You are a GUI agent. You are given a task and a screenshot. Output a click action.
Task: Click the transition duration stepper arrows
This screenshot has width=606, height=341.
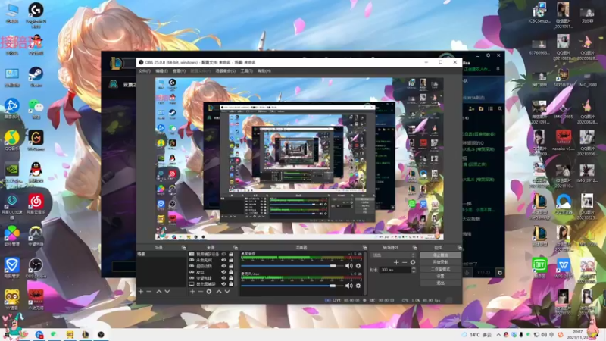point(414,270)
